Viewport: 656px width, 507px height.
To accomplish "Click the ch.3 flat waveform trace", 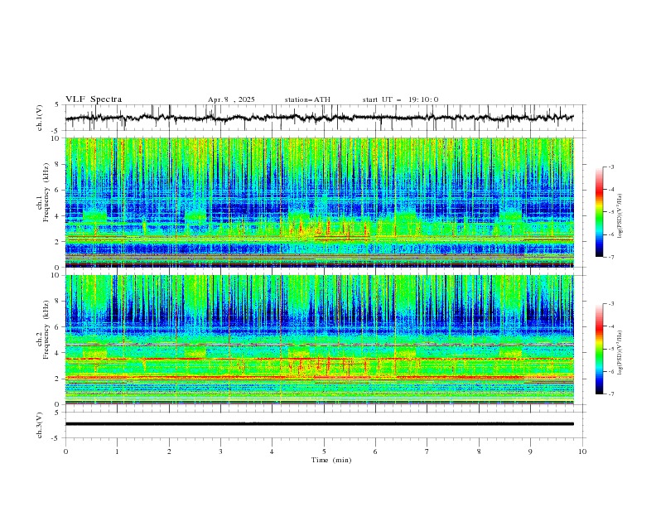I will [x=320, y=424].
